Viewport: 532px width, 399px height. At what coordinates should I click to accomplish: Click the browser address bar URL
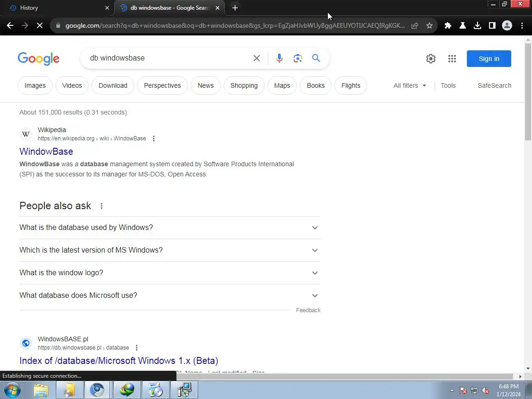[235, 25]
